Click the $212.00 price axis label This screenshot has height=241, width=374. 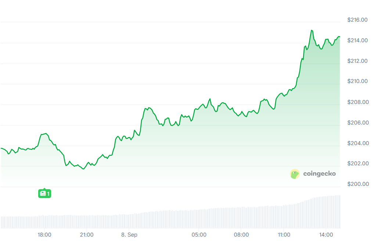[357, 61]
